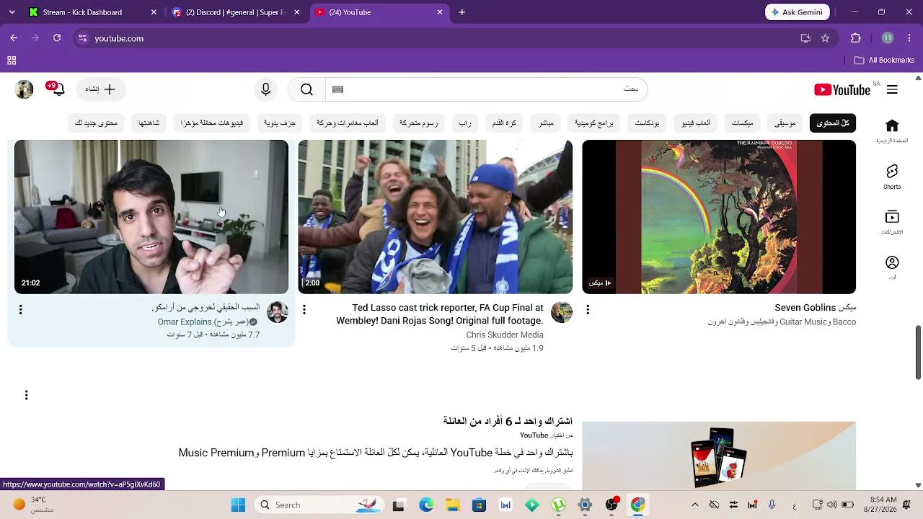Click the YouTube logo
This screenshot has height=519, width=923.
(x=842, y=89)
